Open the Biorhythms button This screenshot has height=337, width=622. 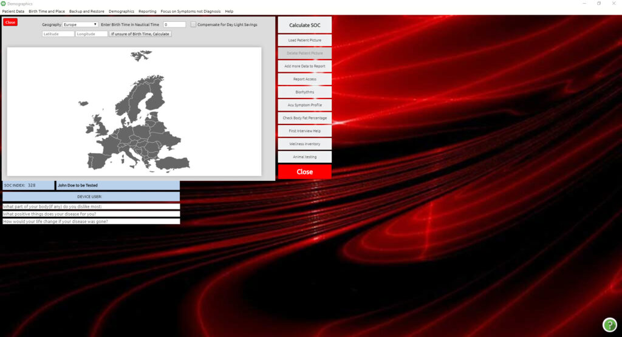click(305, 92)
